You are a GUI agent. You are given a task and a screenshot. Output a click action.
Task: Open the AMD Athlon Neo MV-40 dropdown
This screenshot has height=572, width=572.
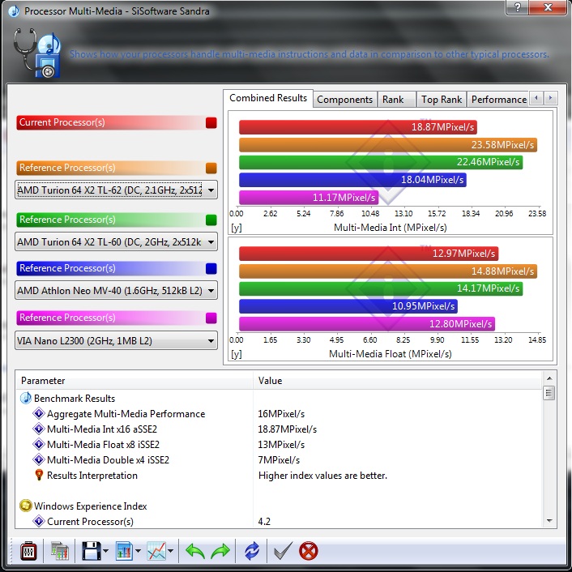[x=117, y=290]
